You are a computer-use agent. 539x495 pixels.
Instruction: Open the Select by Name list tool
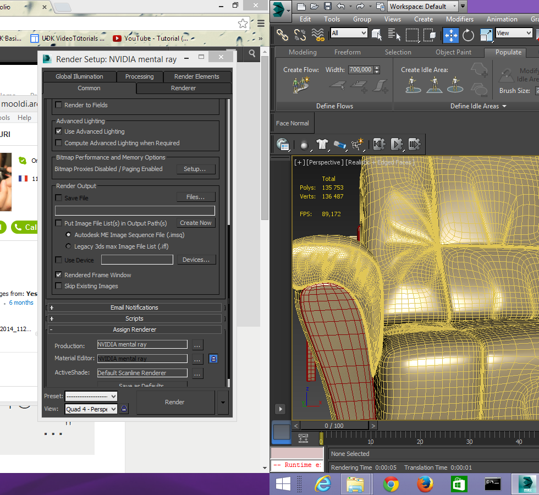394,35
